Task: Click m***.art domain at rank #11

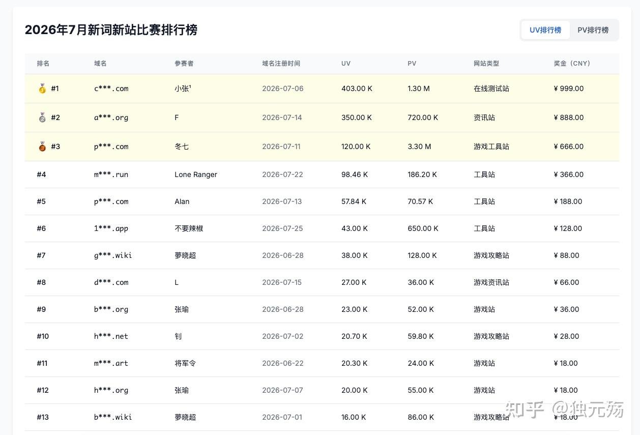Action: [x=111, y=363]
